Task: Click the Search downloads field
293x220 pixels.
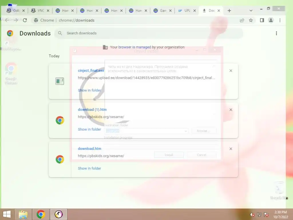Action: (x=149, y=33)
